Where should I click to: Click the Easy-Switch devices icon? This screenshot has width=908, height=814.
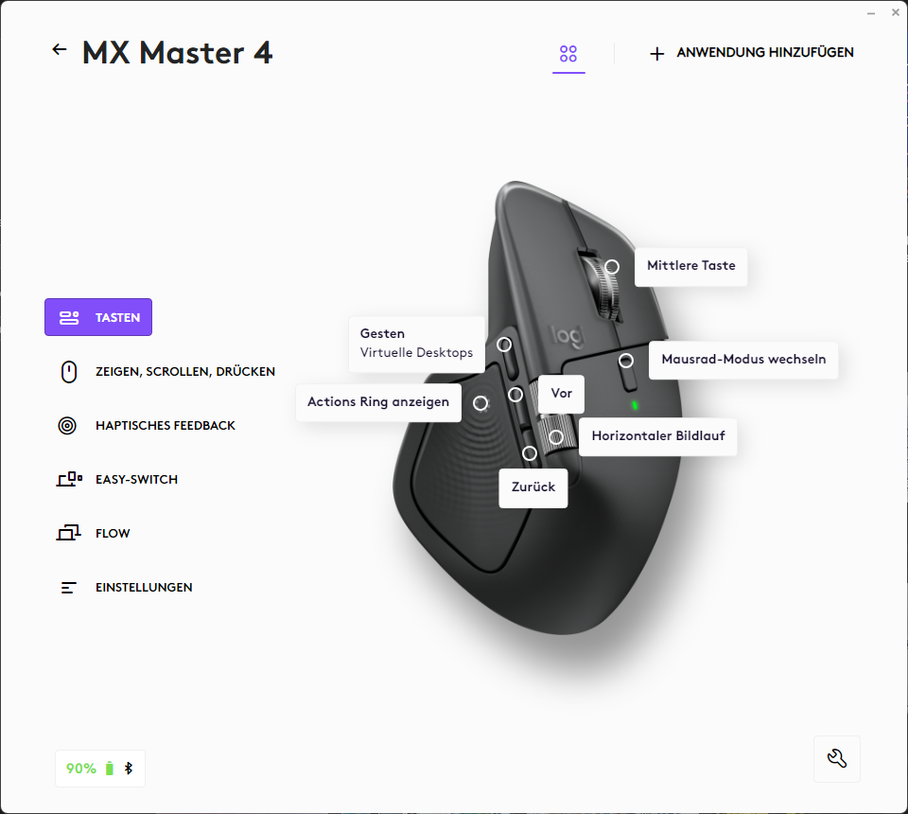coord(68,480)
